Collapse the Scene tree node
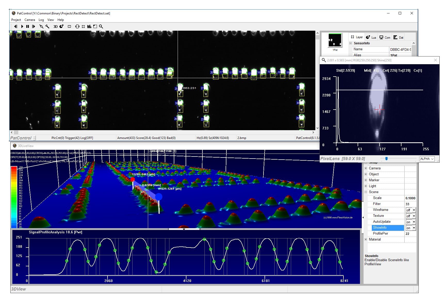444x297 pixels. point(366,192)
